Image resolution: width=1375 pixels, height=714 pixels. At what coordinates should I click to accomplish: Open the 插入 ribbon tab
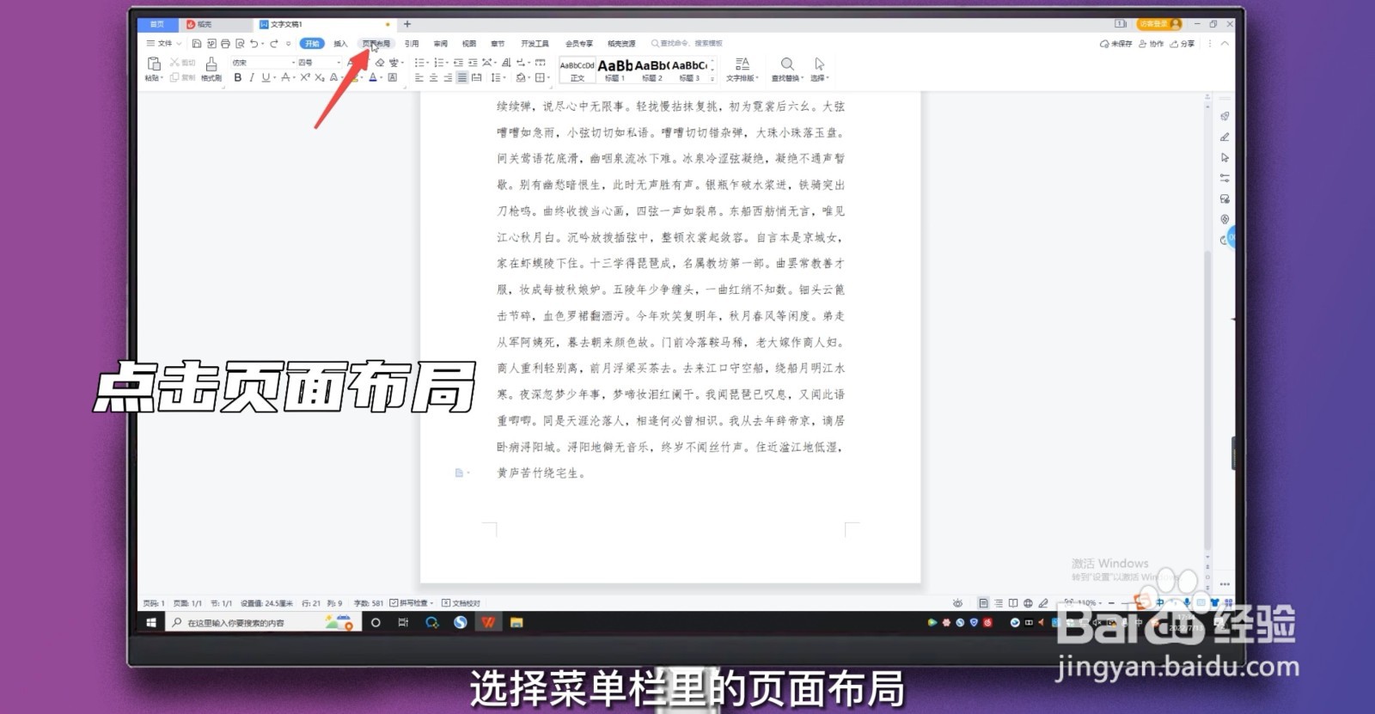pos(340,44)
